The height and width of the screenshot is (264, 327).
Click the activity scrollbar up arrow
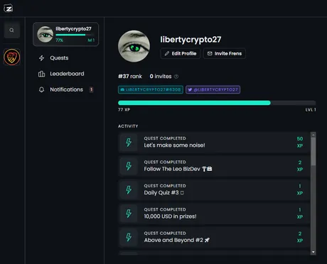tap(313, 135)
